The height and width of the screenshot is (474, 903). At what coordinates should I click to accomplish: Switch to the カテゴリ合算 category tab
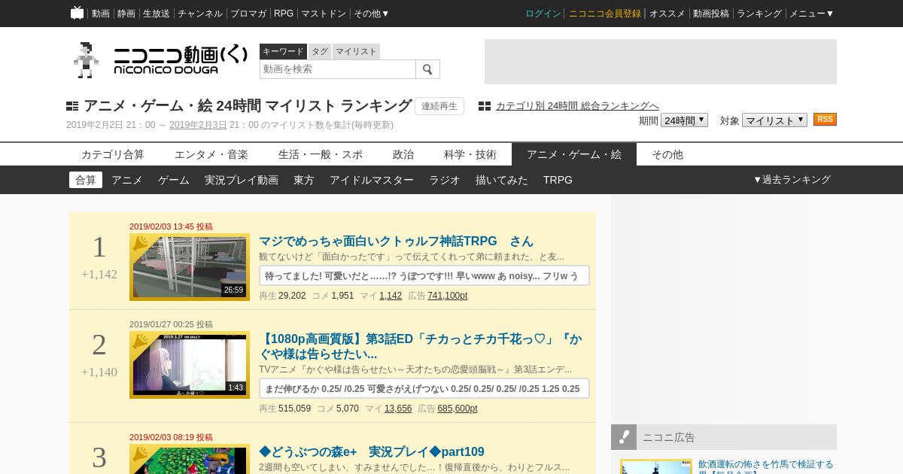pos(113,154)
